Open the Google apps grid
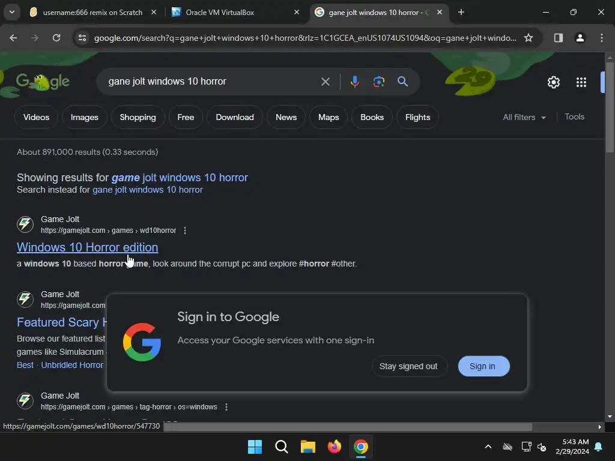Viewport: 615px width, 461px height. [581, 82]
